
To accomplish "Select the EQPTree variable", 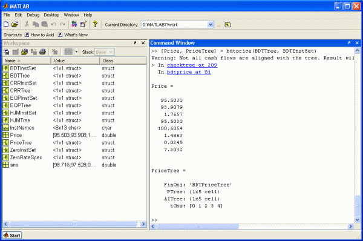I will 74,105.
